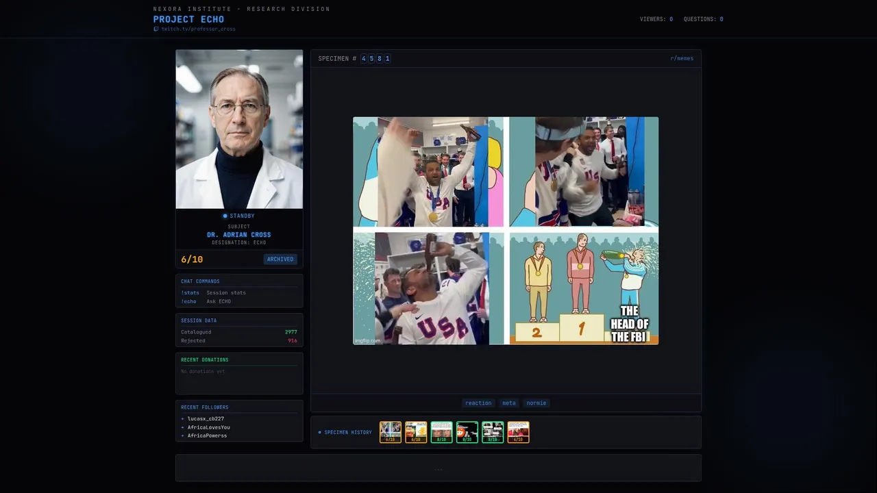Click the RECENT DONATIONS heading

tap(205, 359)
